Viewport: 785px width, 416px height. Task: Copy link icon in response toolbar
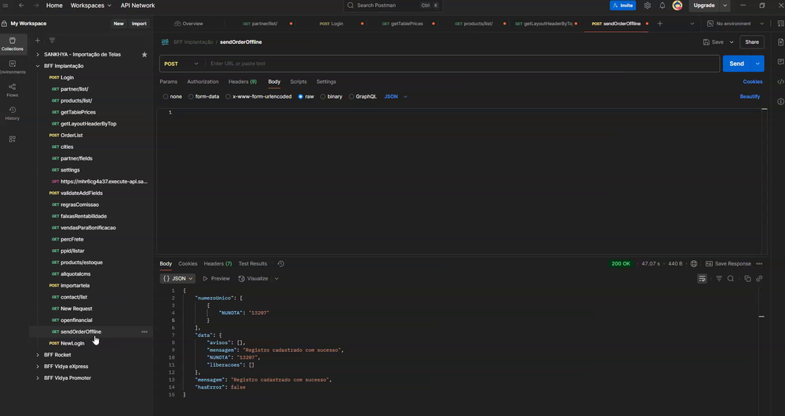pos(759,279)
